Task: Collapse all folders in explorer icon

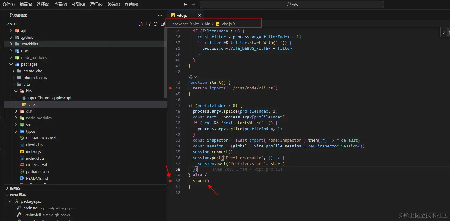Action: pyautogui.click(x=163, y=24)
